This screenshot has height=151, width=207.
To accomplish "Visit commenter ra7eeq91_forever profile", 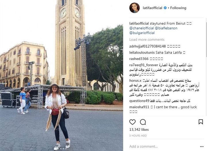I will coord(144,65).
